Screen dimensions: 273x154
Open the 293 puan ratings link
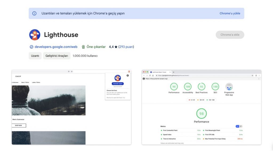pos(126,47)
